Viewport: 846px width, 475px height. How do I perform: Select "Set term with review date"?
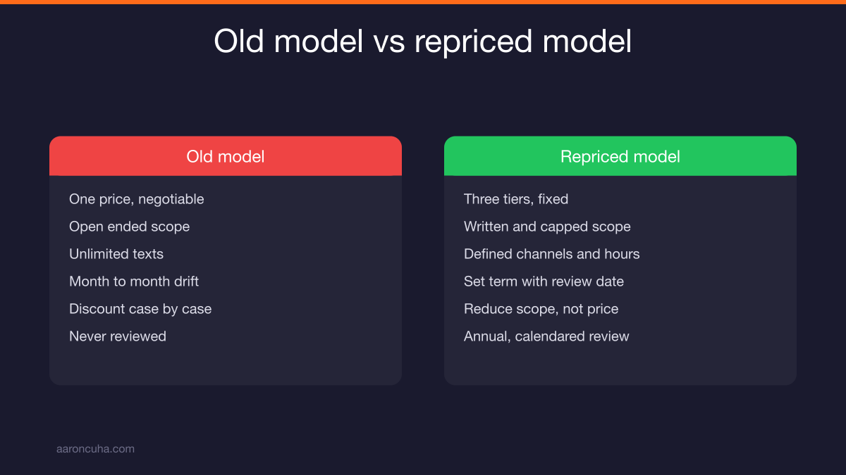coord(544,281)
